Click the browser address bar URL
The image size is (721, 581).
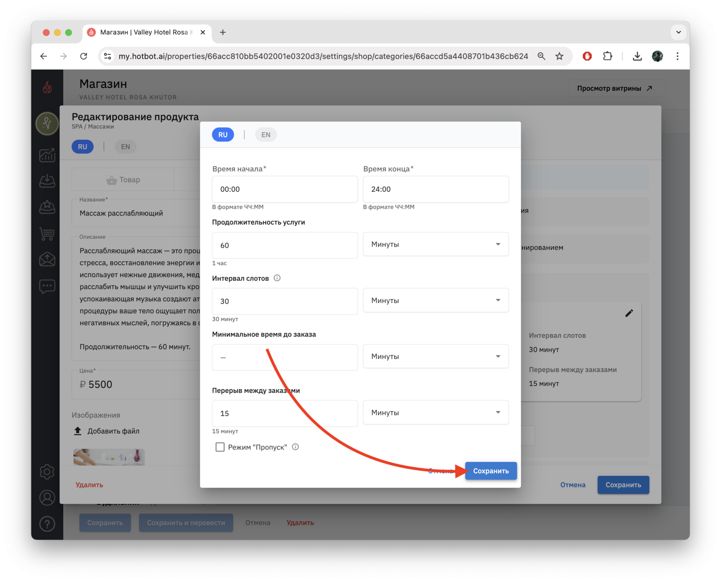tap(323, 56)
